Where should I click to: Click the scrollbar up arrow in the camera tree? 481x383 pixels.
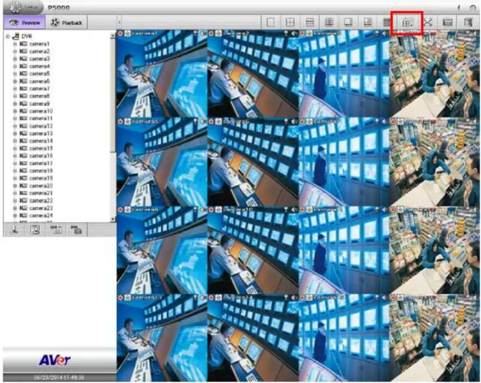[x=113, y=35]
